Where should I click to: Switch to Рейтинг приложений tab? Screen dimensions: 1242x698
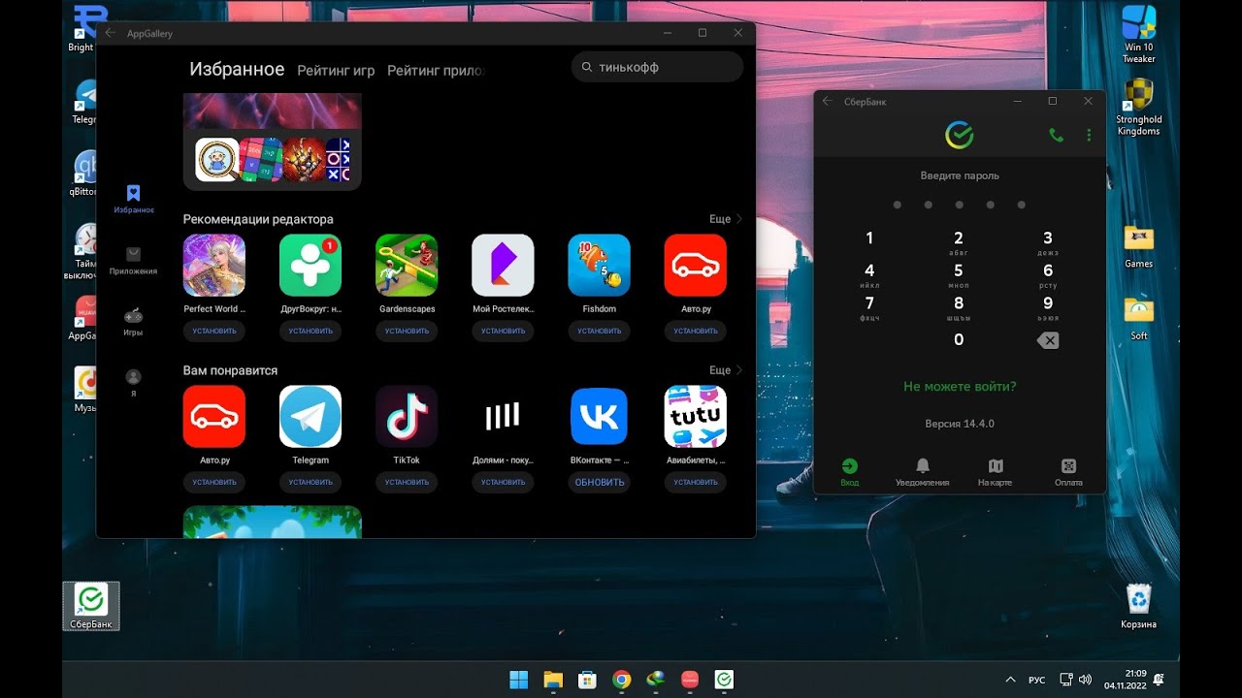coord(436,71)
